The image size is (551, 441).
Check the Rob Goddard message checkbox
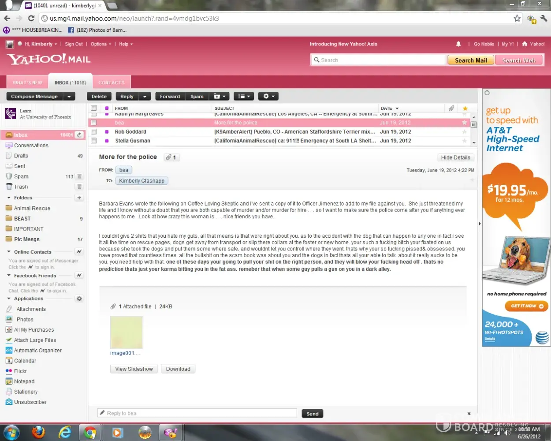[x=93, y=131]
